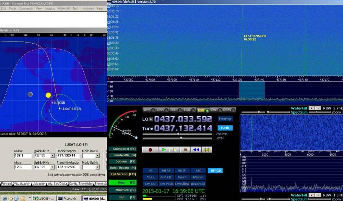Click the upper Waterfall left arrow button
Image resolution: width=343 pixels, height=201 pixels.
(311, 108)
